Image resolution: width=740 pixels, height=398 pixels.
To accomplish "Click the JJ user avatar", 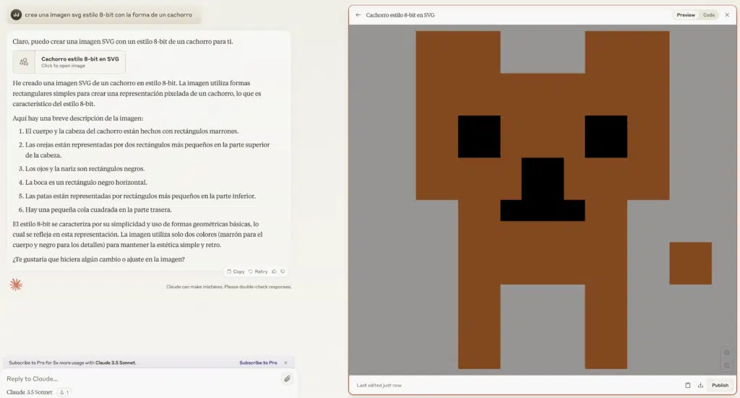I will [x=16, y=14].
